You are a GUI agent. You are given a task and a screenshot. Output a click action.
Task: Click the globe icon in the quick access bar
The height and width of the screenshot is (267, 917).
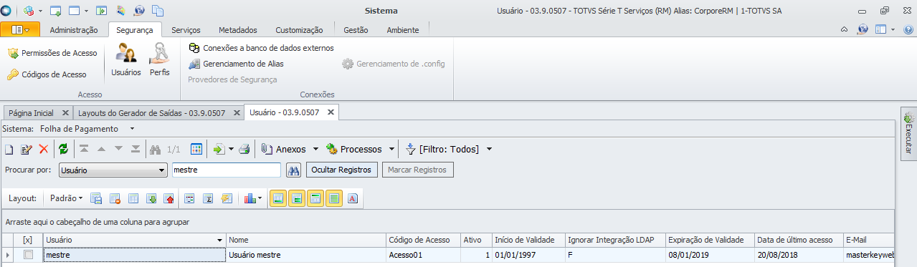click(139, 11)
